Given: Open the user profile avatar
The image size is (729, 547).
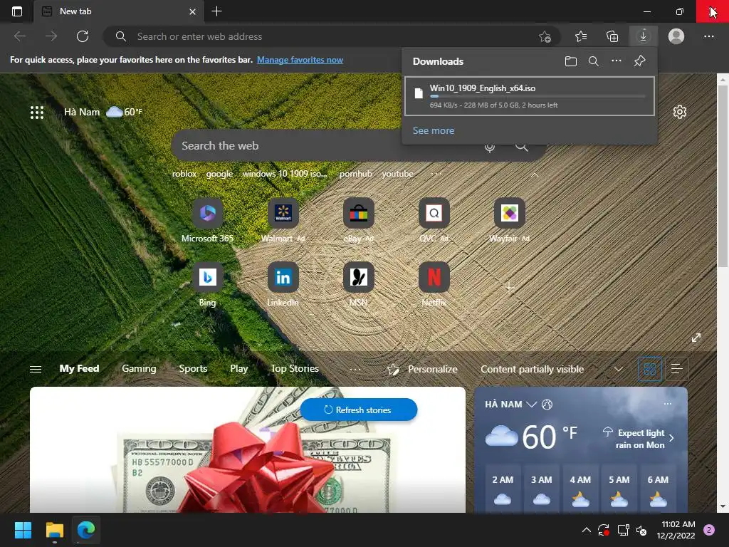Looking at the screenshot, I should [676, 36].
